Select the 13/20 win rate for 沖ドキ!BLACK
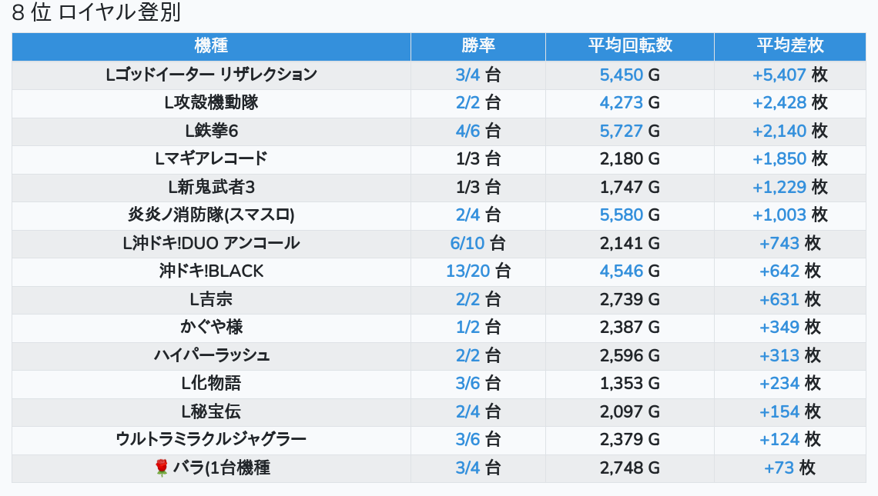 467,271
